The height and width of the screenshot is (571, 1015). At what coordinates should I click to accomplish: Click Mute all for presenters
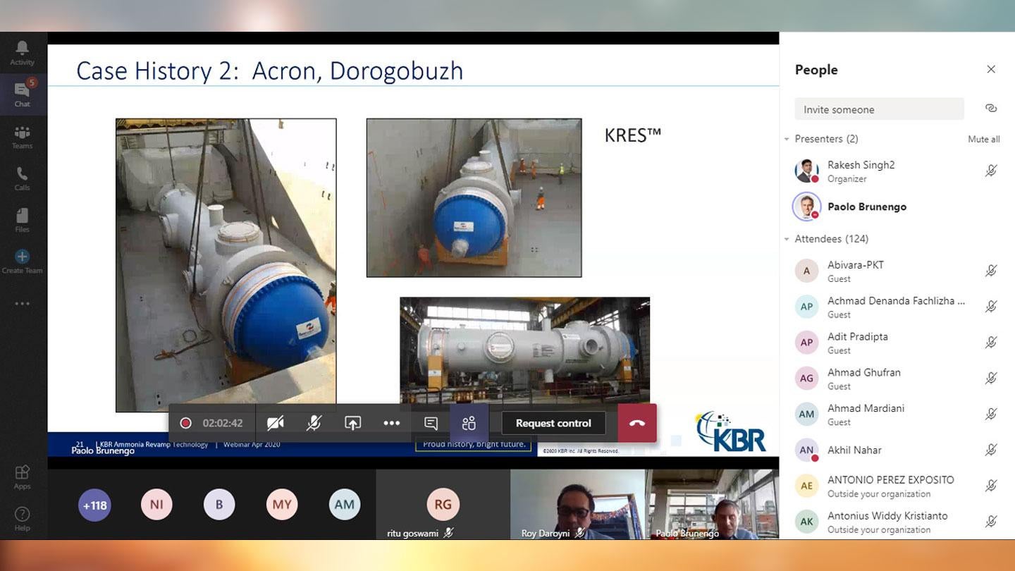click(984, 139)
